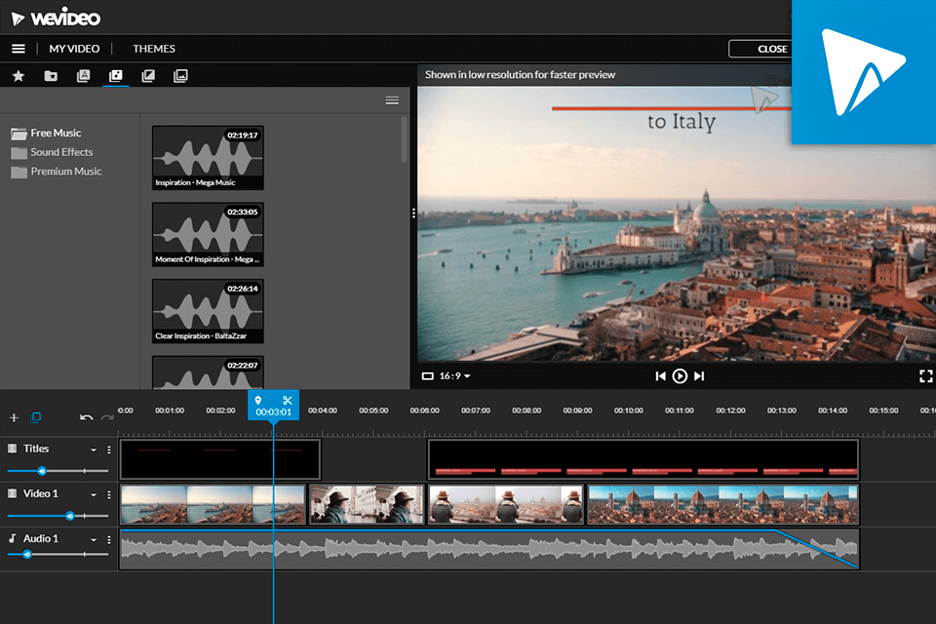Redo the last action
Viewport: 936px width, 624px height.
[107, 417]
